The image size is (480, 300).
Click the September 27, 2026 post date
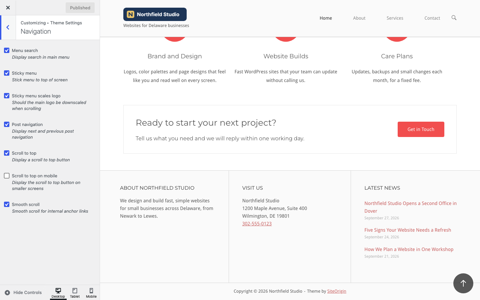coord(382,218)
